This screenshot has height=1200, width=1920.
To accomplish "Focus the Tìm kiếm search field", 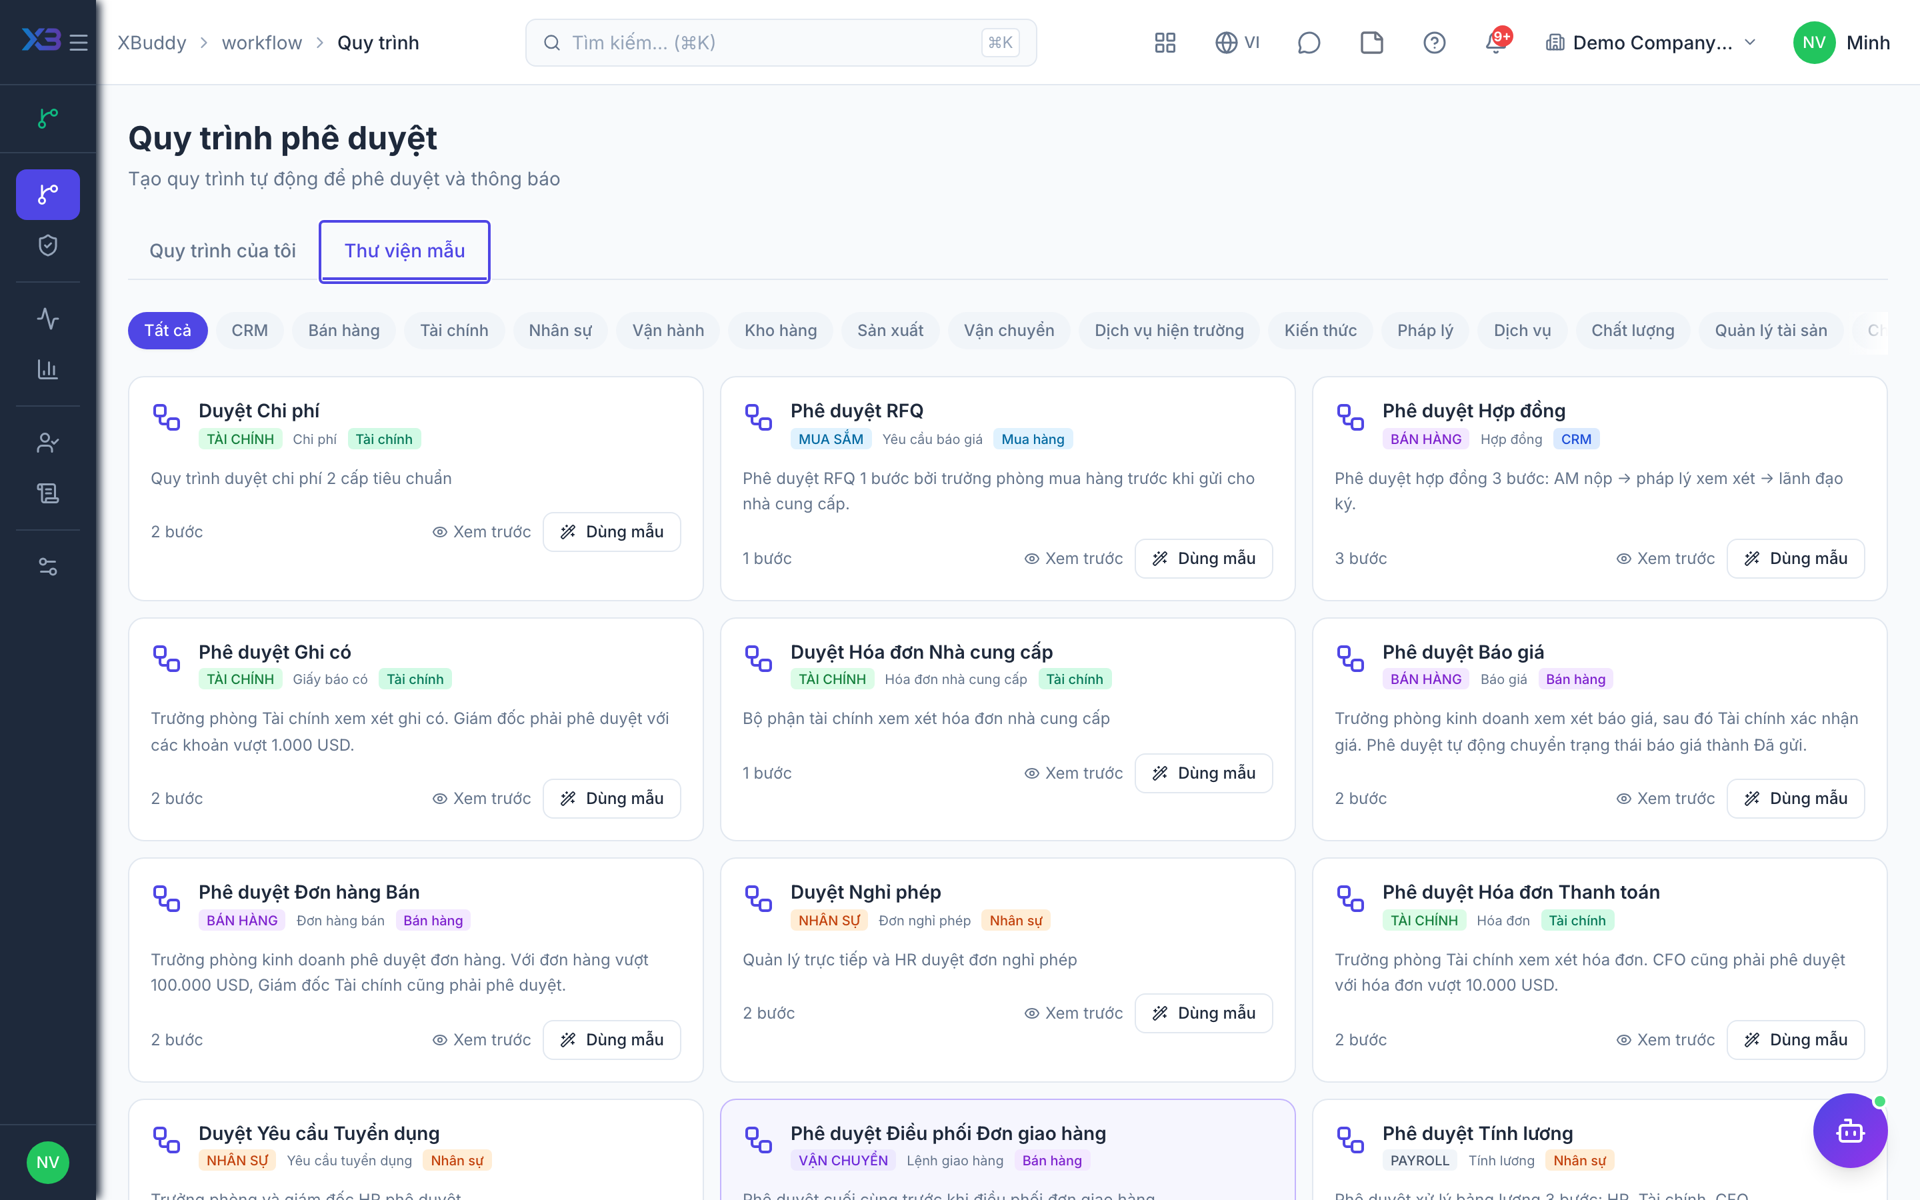I will tap(781, 42).
